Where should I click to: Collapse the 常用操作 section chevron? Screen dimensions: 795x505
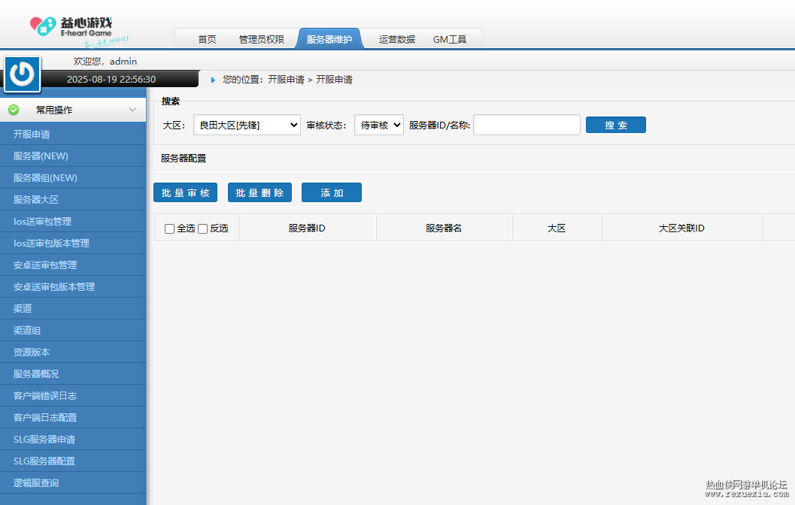[x=132, y=110]
